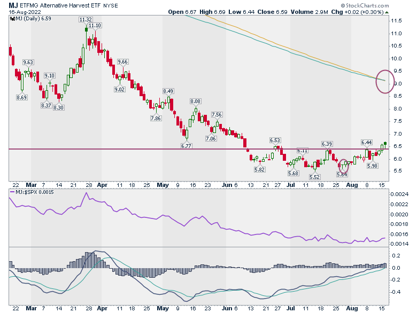Click the -0.4 MACD axis tick
The image size is (417, 313).
(396, 292)
